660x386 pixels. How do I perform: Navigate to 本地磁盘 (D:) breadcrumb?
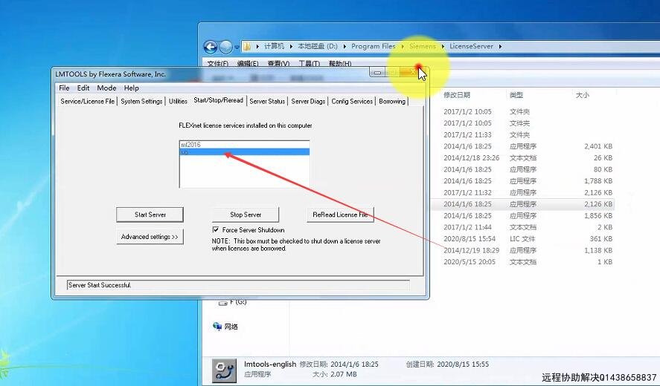[x=318, y=46]
